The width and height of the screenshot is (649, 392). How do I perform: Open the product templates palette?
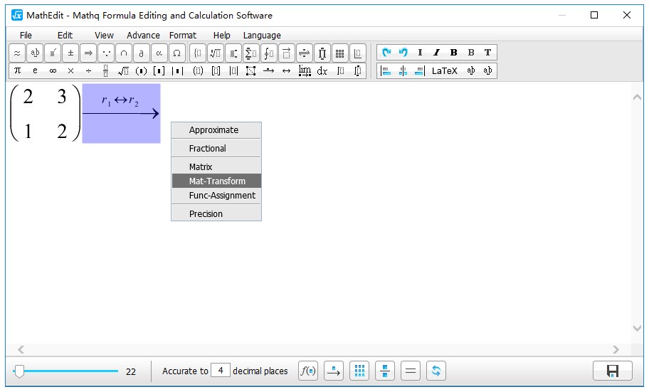322,53
